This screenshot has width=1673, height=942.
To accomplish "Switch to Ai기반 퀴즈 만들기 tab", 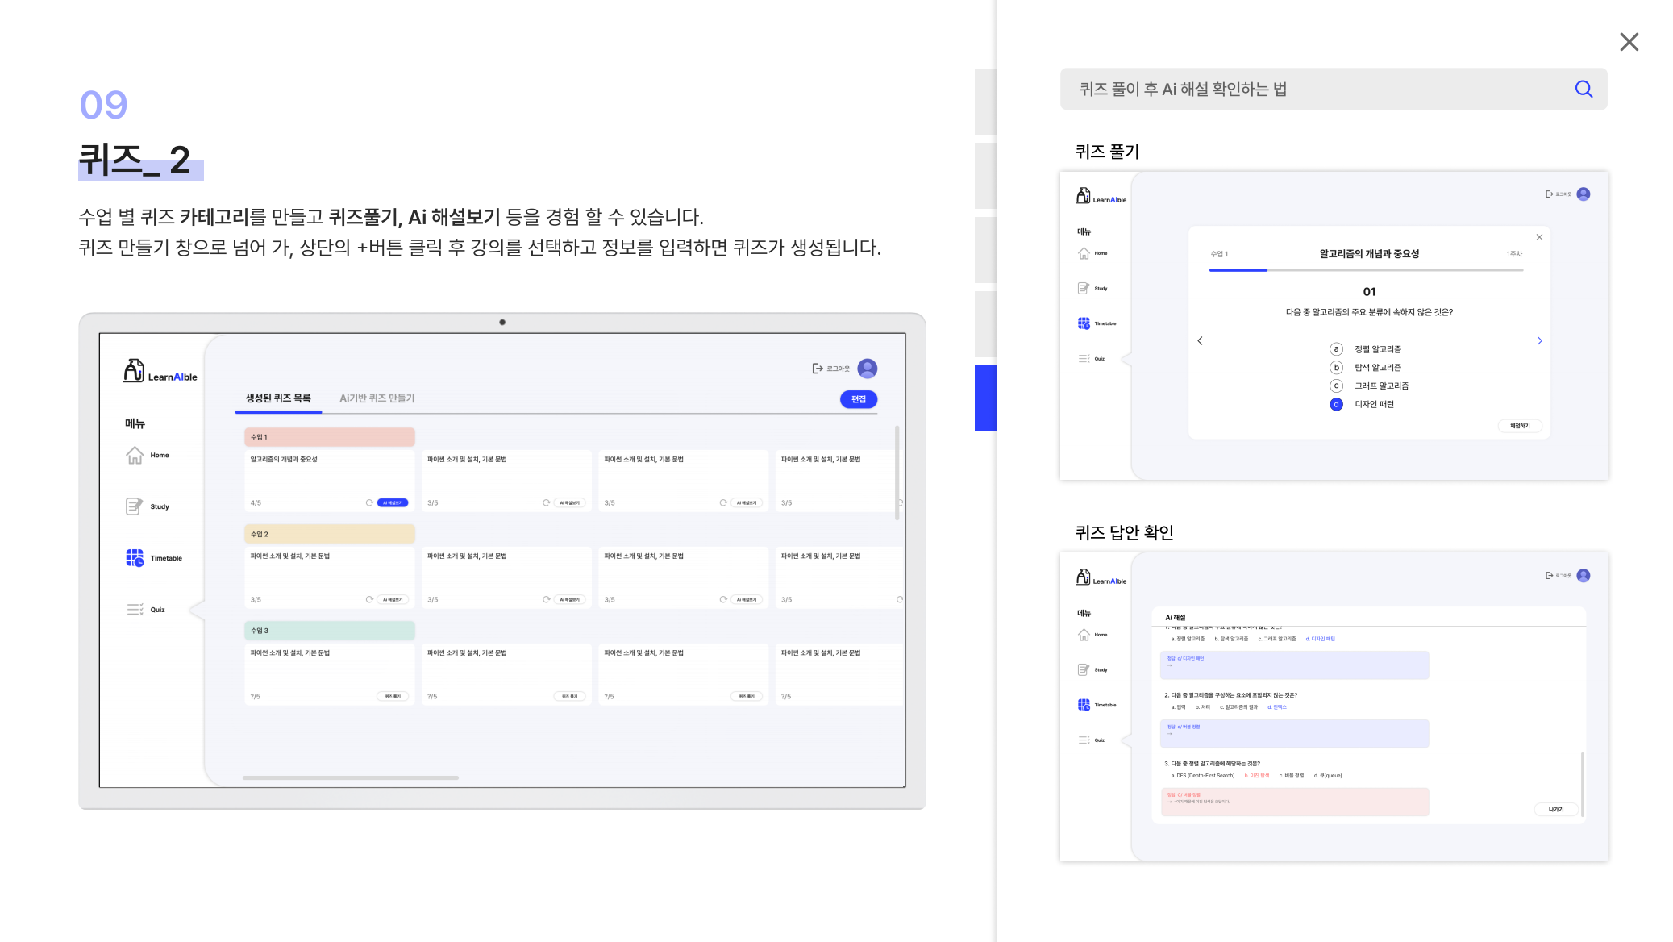I will 377,398.
